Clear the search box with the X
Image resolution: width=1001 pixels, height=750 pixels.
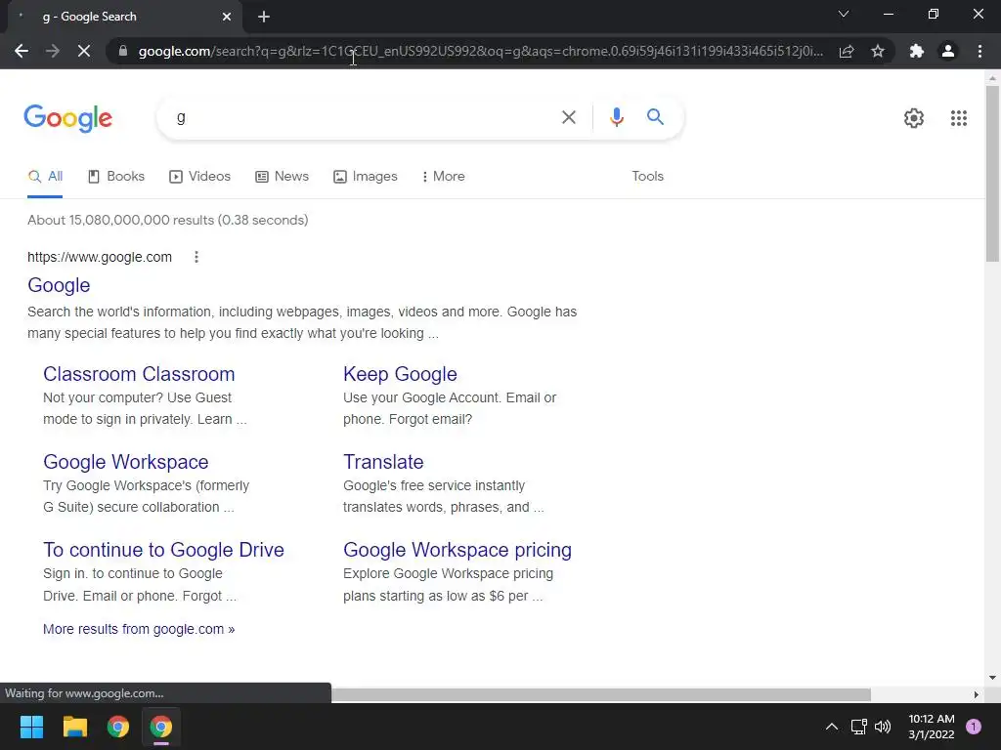coord(568,117)
